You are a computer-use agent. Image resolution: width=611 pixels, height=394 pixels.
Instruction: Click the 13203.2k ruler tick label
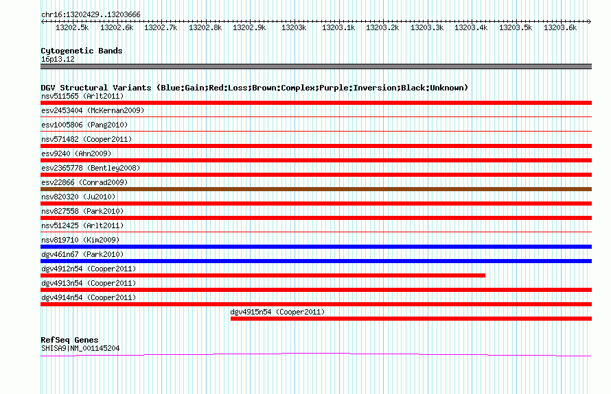[x=382, y=27]
